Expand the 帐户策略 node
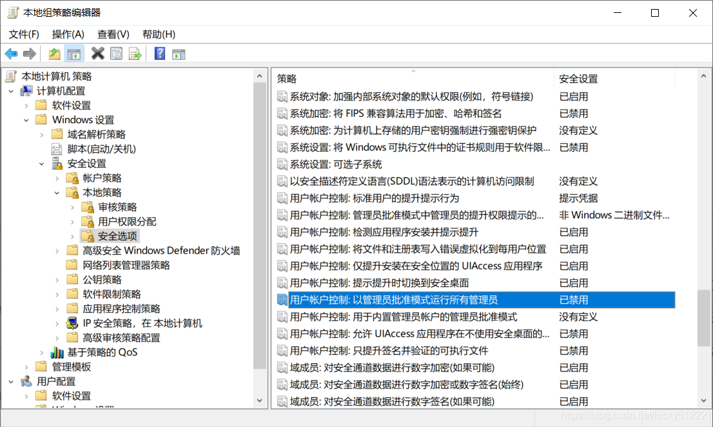The image size is (713, 427). (57, 178)
